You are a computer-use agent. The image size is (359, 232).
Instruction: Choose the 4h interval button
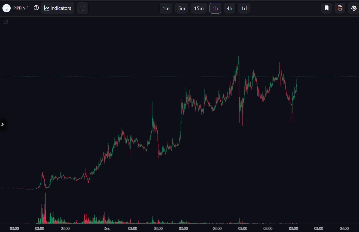coord(230,8)
